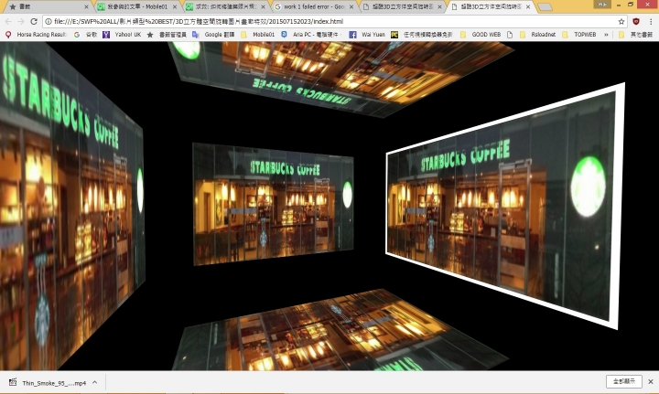This screenshot has height=394, width=659.
Task: Expand the bookmarks overflow chevron
Action: pos(606,35)
